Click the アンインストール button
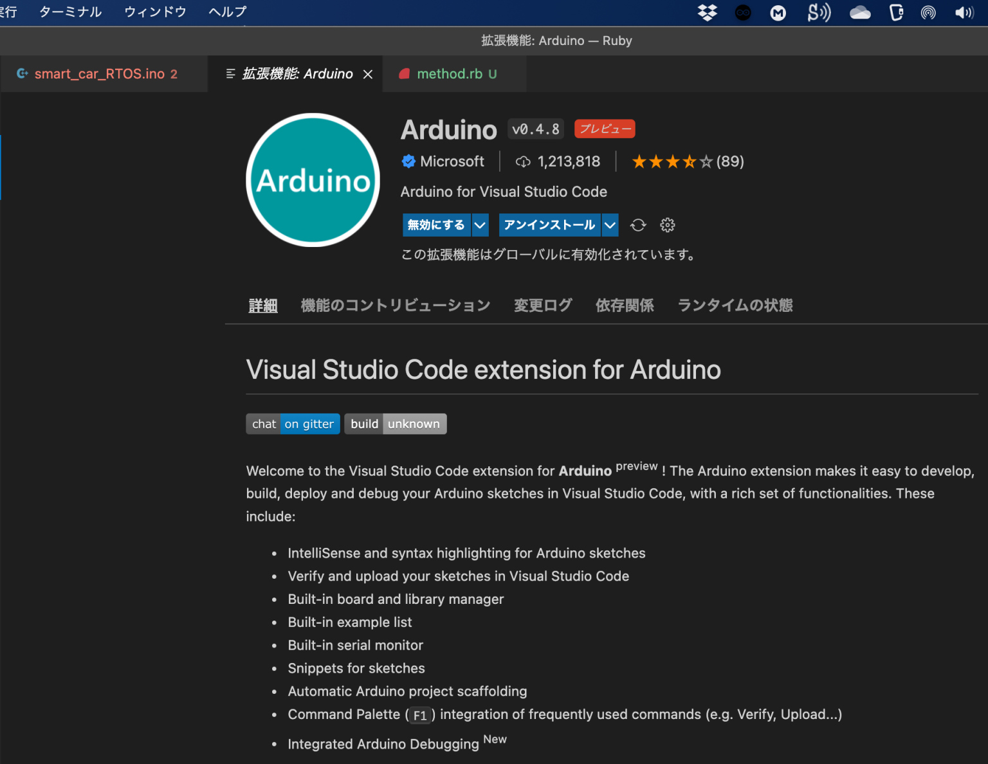The width and height of the screenshot is (988, 764). click(x=550, y=225)
